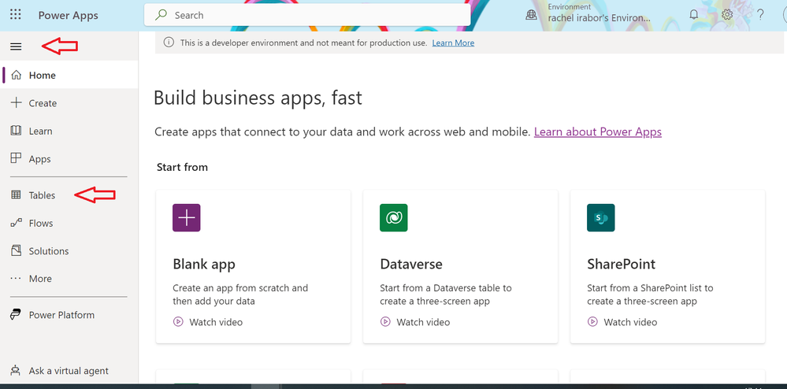The image size is (787, 389).
Task: Click the play icon under SharePoint
Action: [x=592, y=322]
